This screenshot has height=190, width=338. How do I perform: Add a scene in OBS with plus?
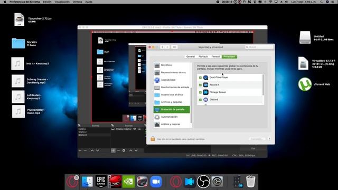[x=80, y=150]
